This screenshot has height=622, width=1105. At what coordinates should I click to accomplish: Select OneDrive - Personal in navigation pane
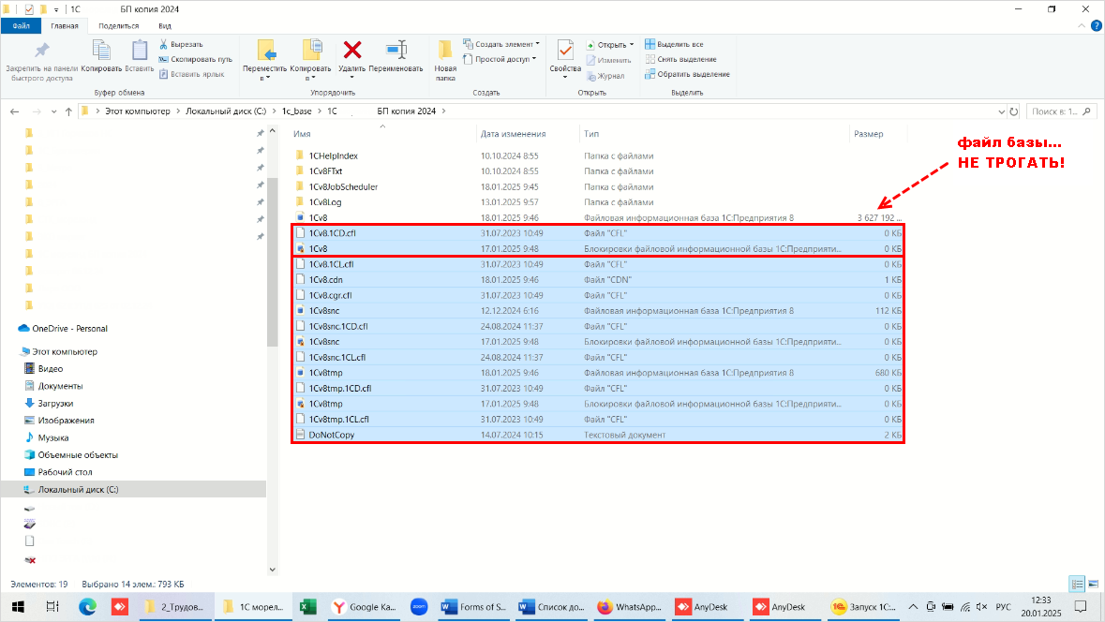point(69,329)
